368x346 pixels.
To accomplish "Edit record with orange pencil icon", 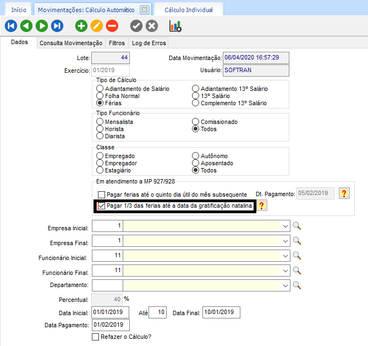I will [x=97, y=26].
